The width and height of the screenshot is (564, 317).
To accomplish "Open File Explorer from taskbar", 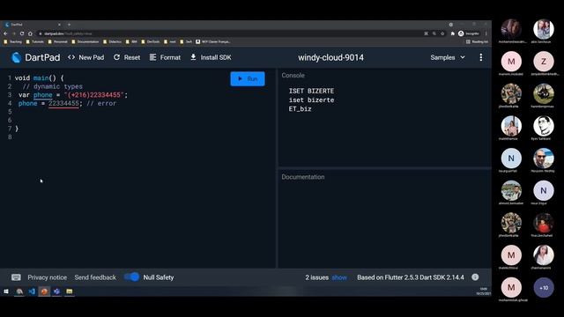I will point(70,291).
